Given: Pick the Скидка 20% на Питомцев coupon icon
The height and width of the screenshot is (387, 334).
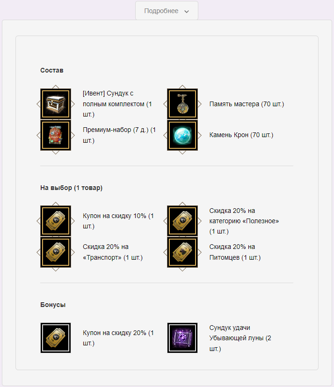Looking at the screenshot, I should 182,252.
